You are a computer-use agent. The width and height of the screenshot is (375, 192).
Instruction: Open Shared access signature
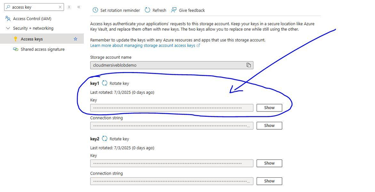tap(43, 49)
